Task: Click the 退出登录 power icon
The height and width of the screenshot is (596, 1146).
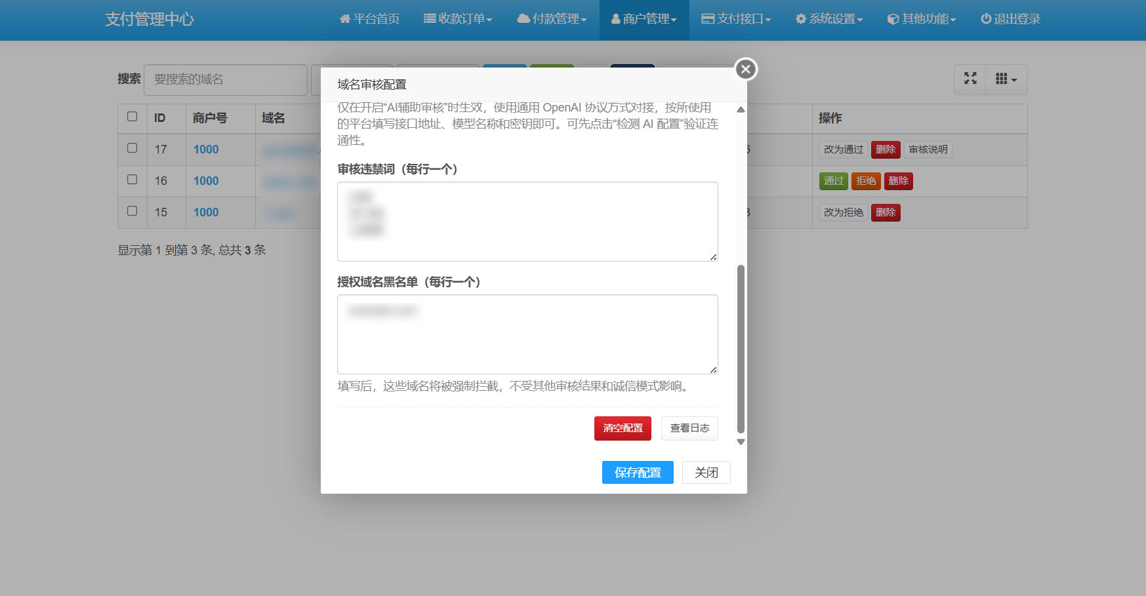Action: (1010, 19)
